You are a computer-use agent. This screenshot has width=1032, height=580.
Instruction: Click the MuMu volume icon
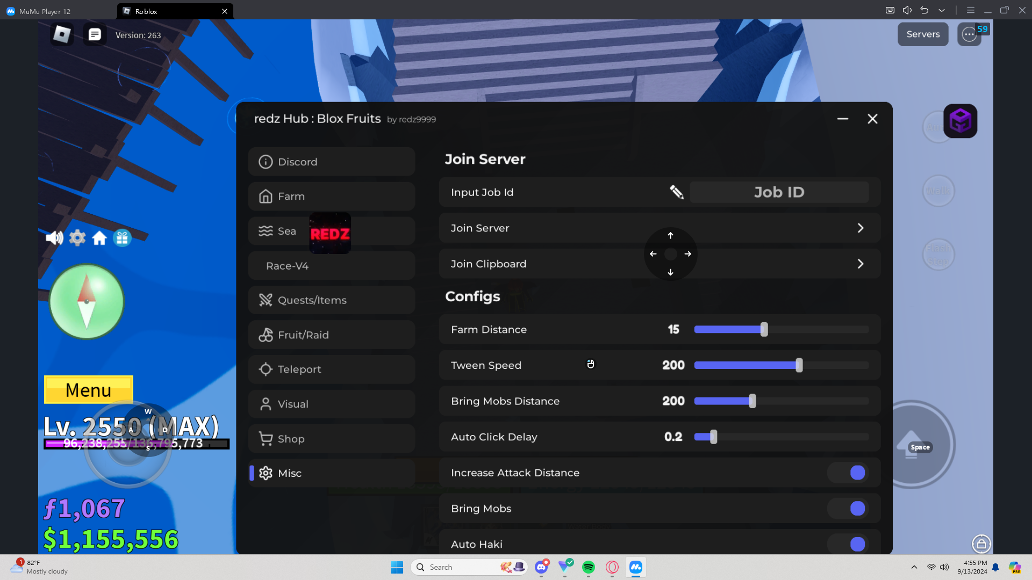pos(907,10)
